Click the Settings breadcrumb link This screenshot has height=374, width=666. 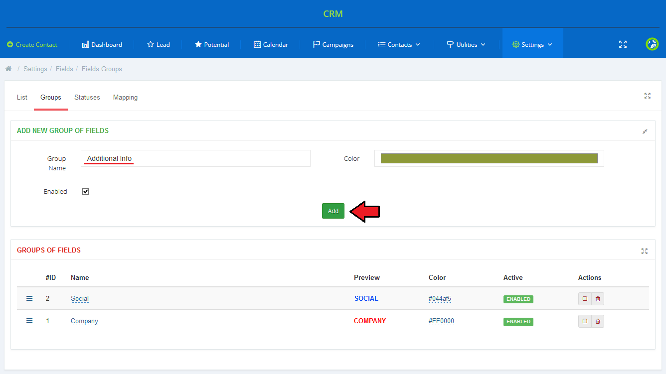(35, 69)
